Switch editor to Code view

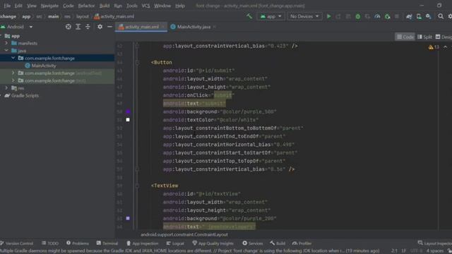pos(405,37)
